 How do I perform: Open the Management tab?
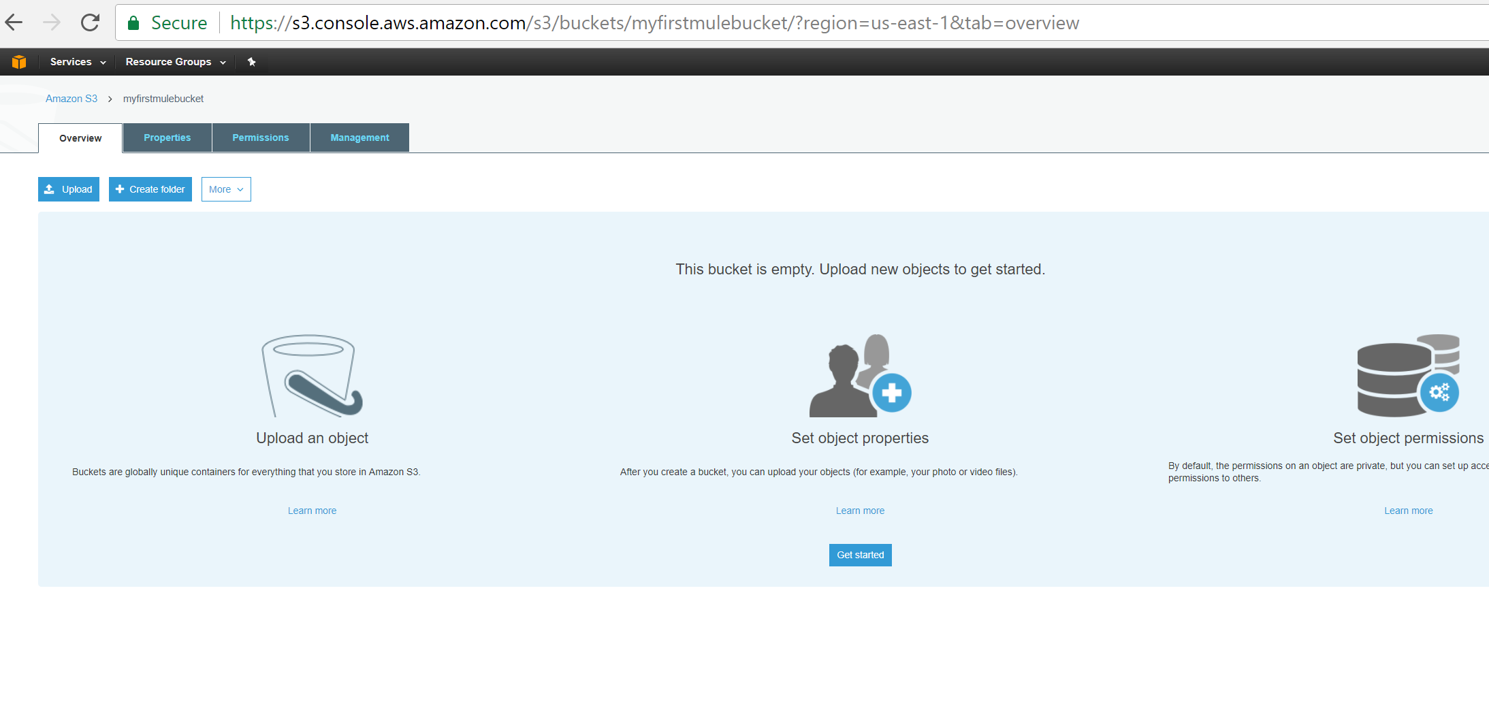[x=360, y=138]
